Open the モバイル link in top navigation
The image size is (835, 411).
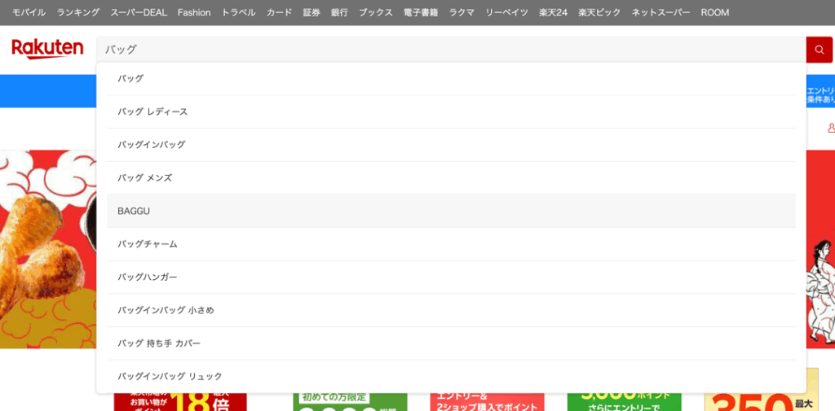(29, 12)
